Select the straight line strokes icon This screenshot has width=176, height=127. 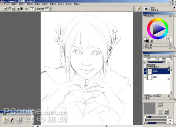pyautogui.click(x=13, y=9)
